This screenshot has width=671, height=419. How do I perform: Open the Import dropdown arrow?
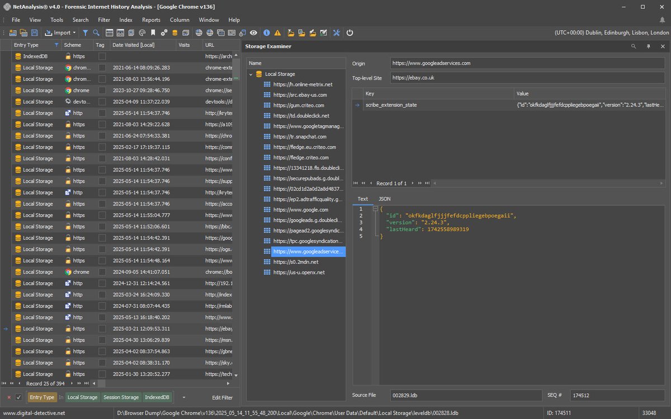pos(75,33)
